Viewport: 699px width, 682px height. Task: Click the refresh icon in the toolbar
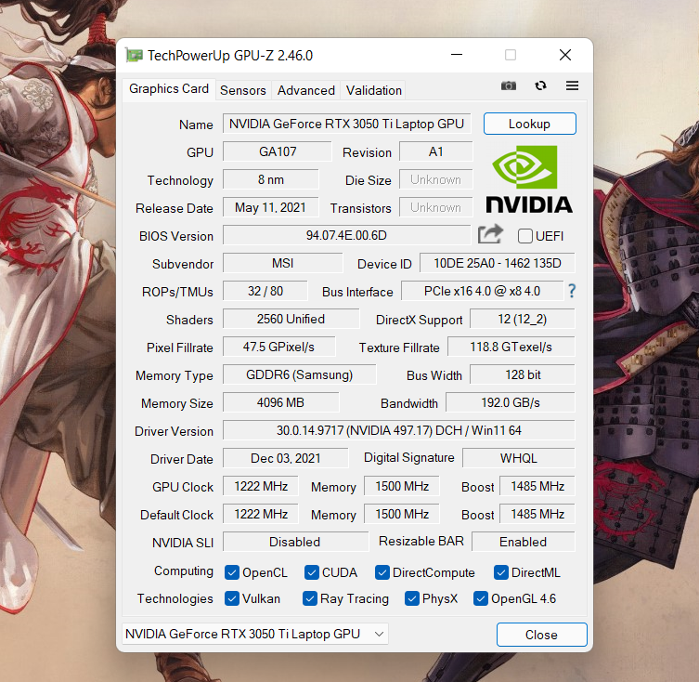(x=540, y=85)
